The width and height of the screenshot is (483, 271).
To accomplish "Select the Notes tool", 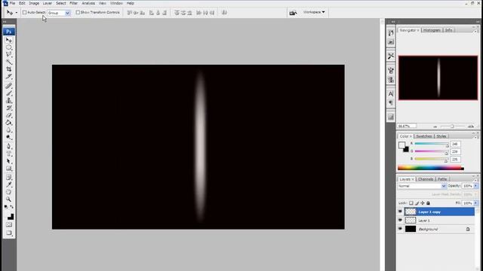I will [8, 178].
